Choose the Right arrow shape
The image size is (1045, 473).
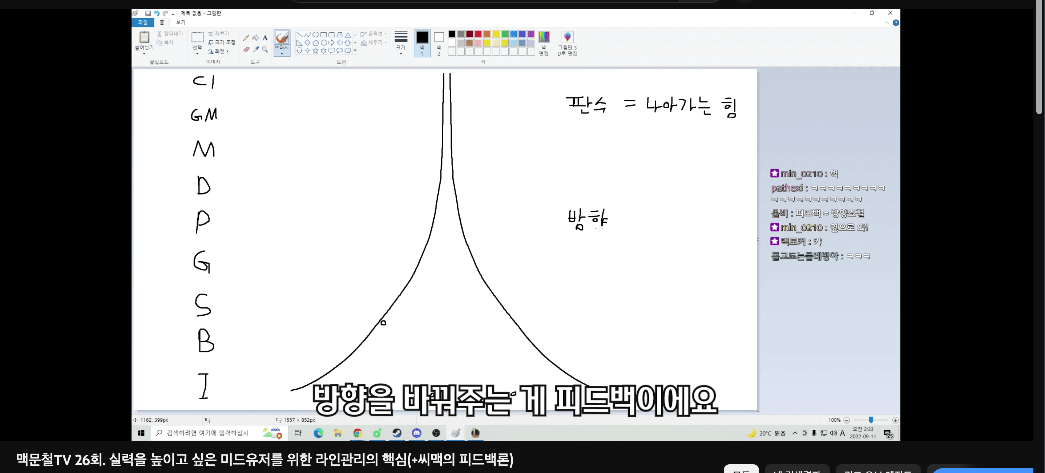click(331, 43)
